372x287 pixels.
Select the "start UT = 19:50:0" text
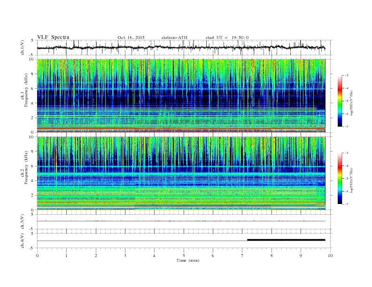coord(227,38)
